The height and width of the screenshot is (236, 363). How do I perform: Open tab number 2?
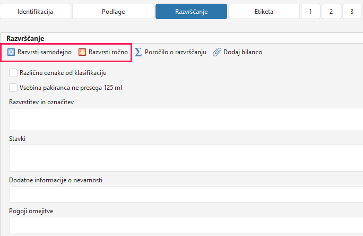coord(331,12)
